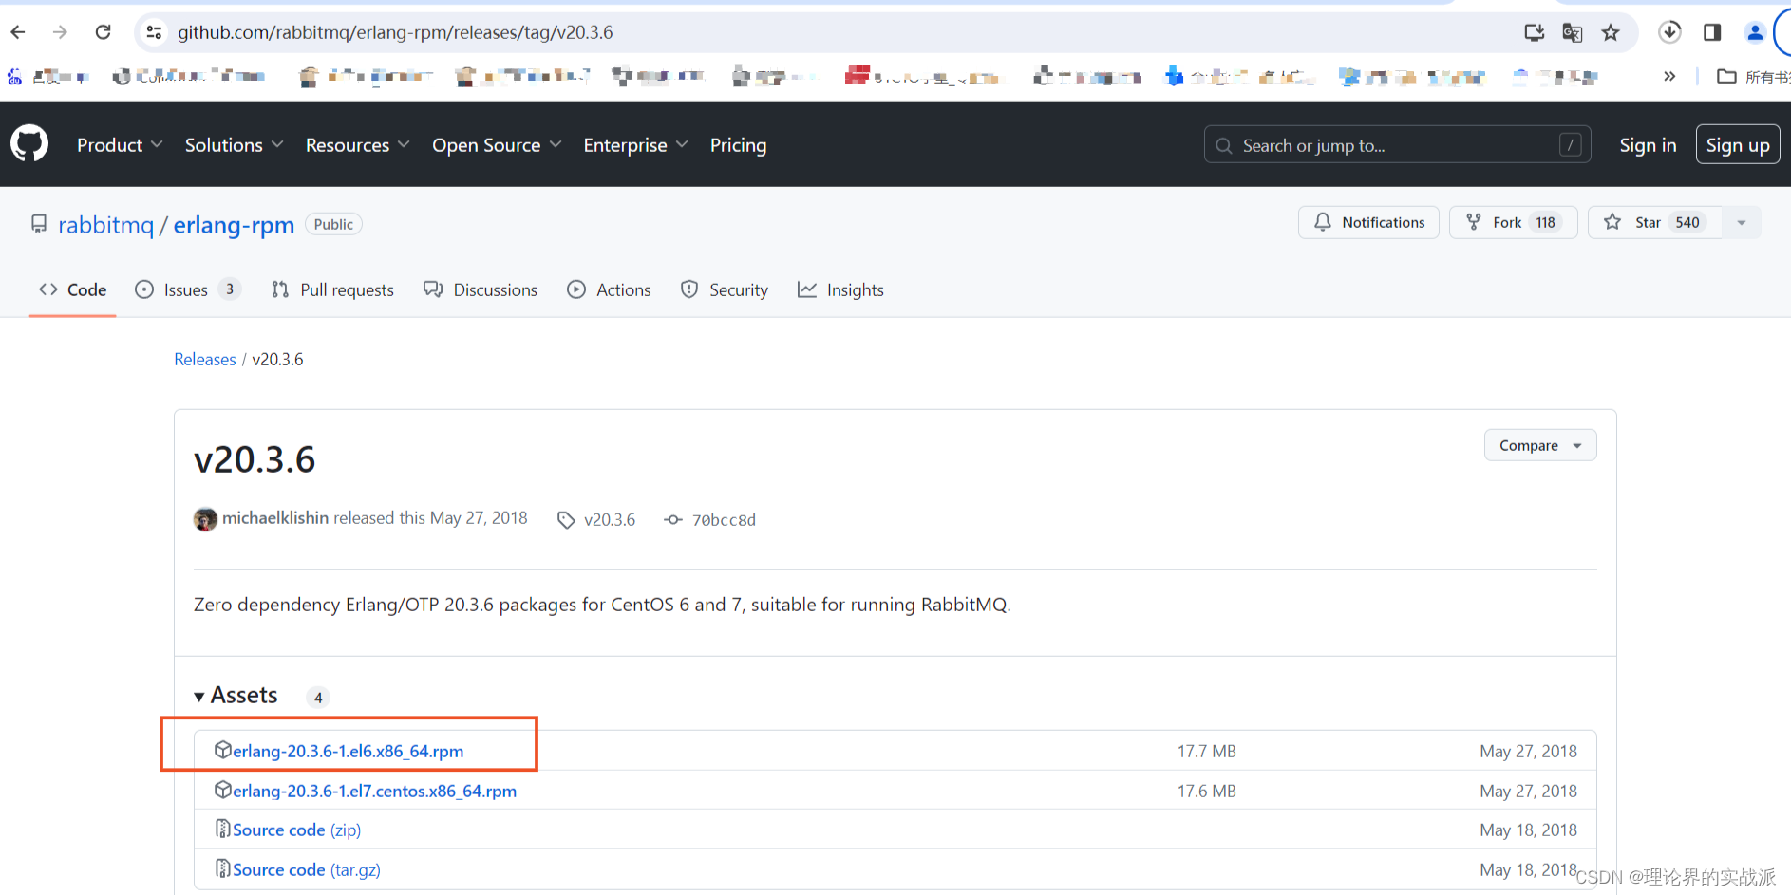
Task: Open site information icon in address bar
Action: coord(154,32)
